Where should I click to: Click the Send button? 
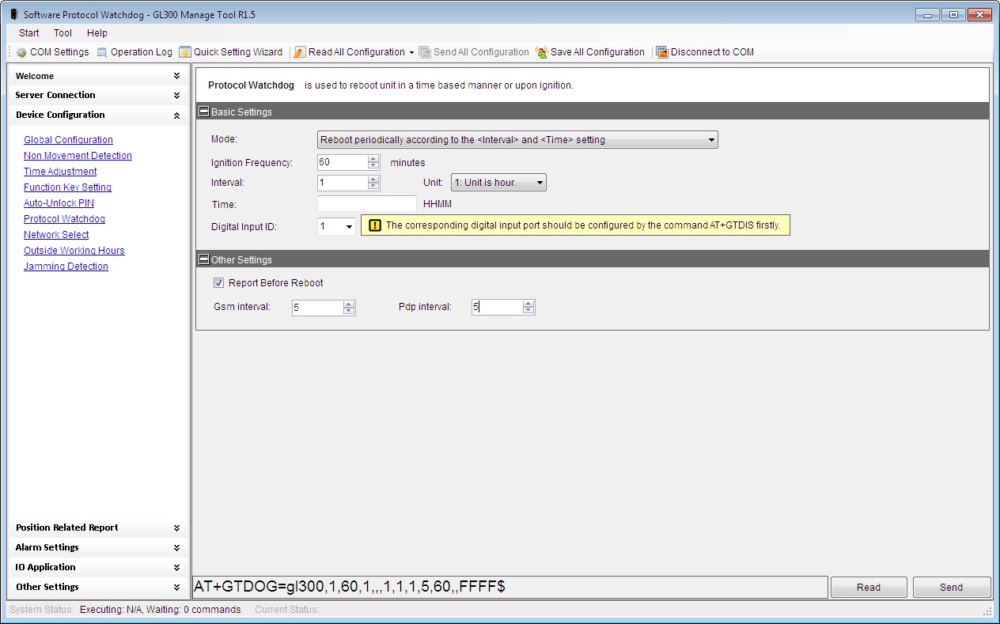[x=951, y=587]
